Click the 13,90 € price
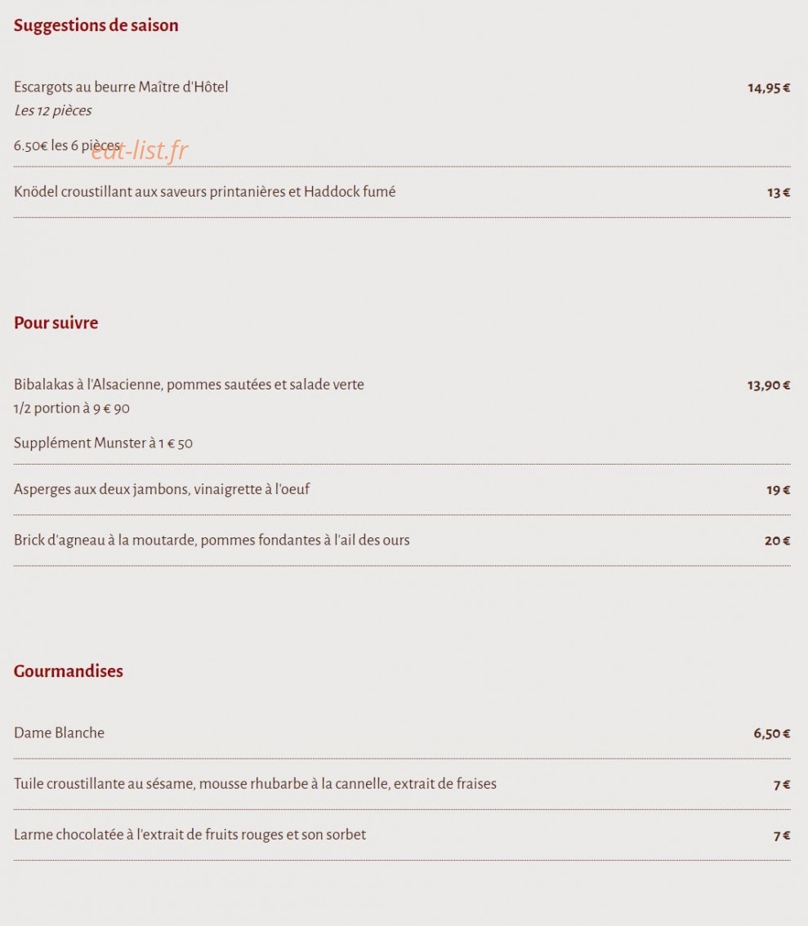 [769, 385]
